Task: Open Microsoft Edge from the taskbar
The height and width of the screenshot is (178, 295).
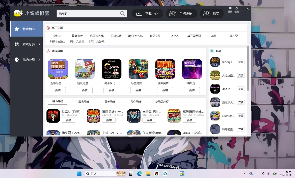Action: (x=139, y=174)
